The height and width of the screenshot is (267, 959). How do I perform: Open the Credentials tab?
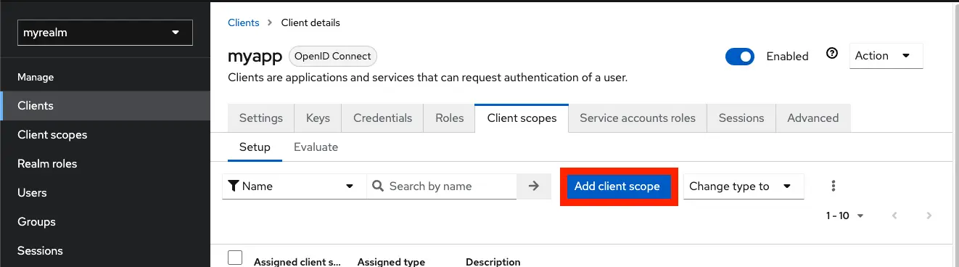(382, 118)
